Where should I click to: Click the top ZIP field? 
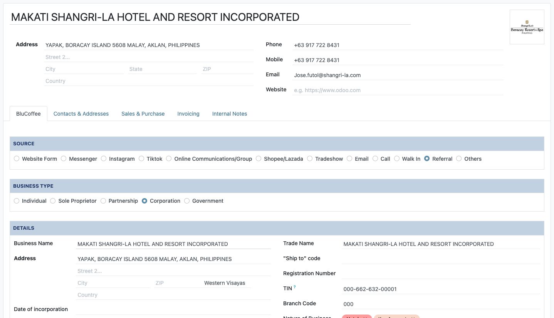click(227, 69)
